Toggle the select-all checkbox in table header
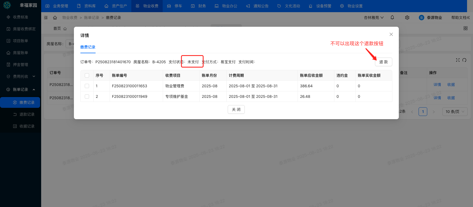The width and height of the screenshot is (473, 207). point(87,75)
